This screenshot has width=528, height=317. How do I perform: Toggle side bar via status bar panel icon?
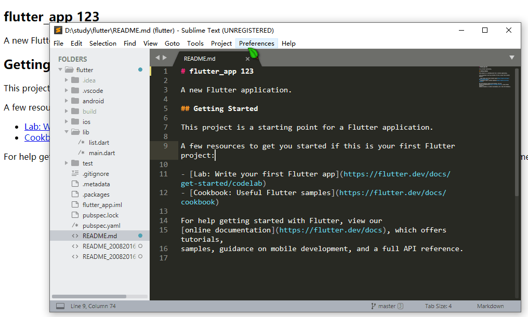(x=60, y=306)
